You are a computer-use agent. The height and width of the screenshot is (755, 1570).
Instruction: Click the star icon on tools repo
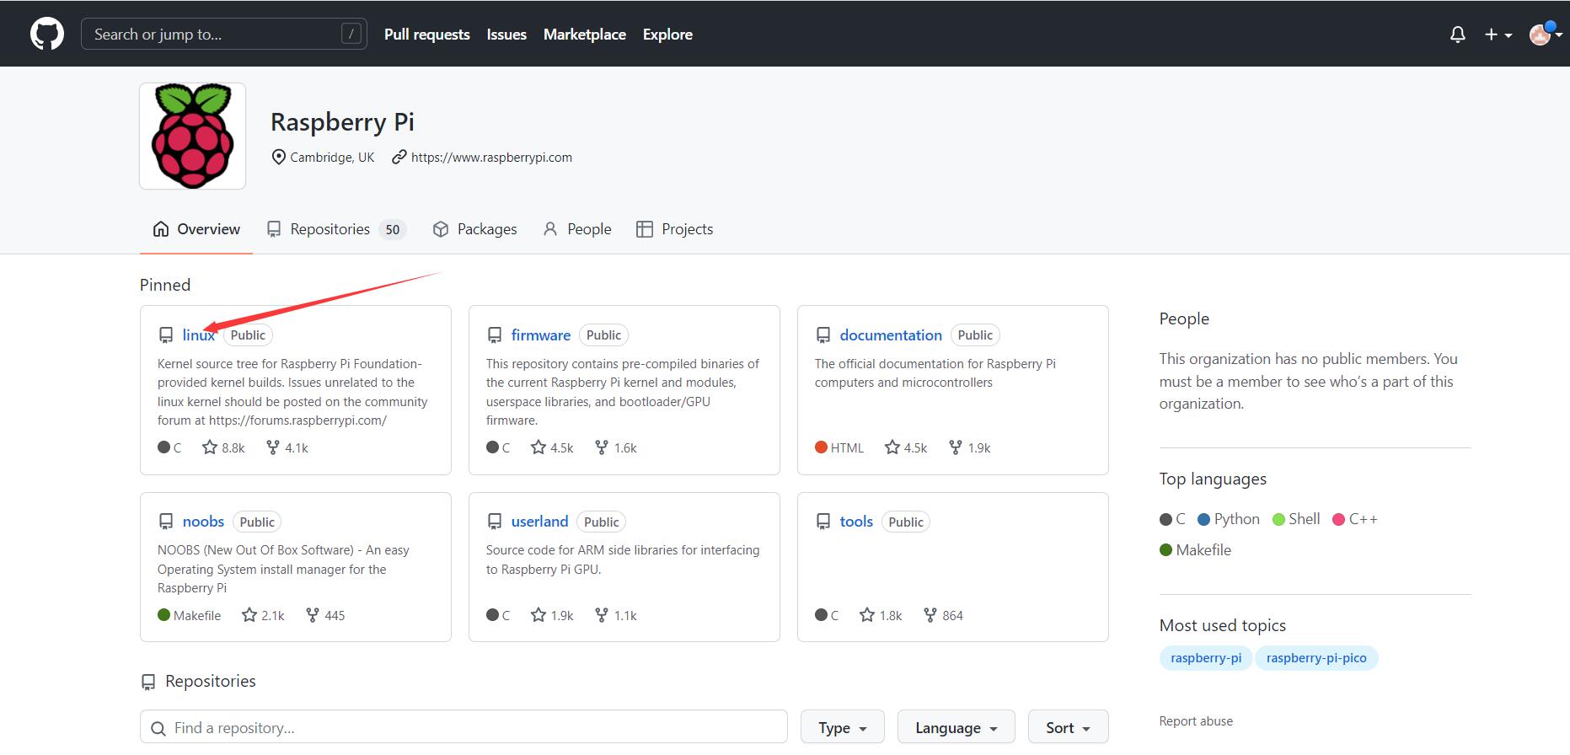tap(867, 615)
